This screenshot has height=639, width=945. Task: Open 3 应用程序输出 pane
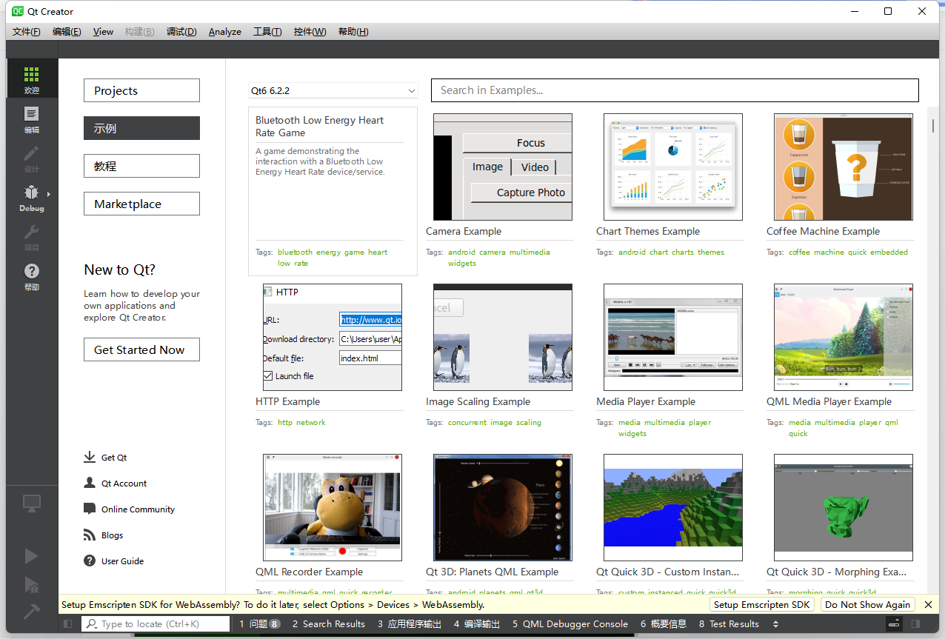(410, 624)
